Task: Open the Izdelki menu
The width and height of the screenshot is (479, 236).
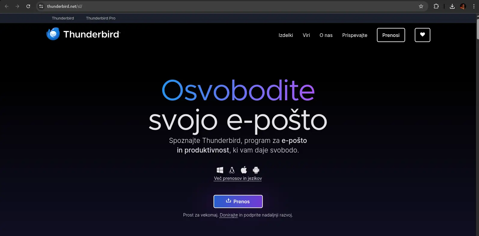Action: [286, 35]
